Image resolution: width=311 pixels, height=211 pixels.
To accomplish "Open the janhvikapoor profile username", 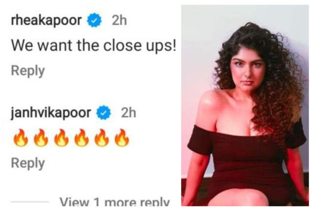I will tap(50, 113).
